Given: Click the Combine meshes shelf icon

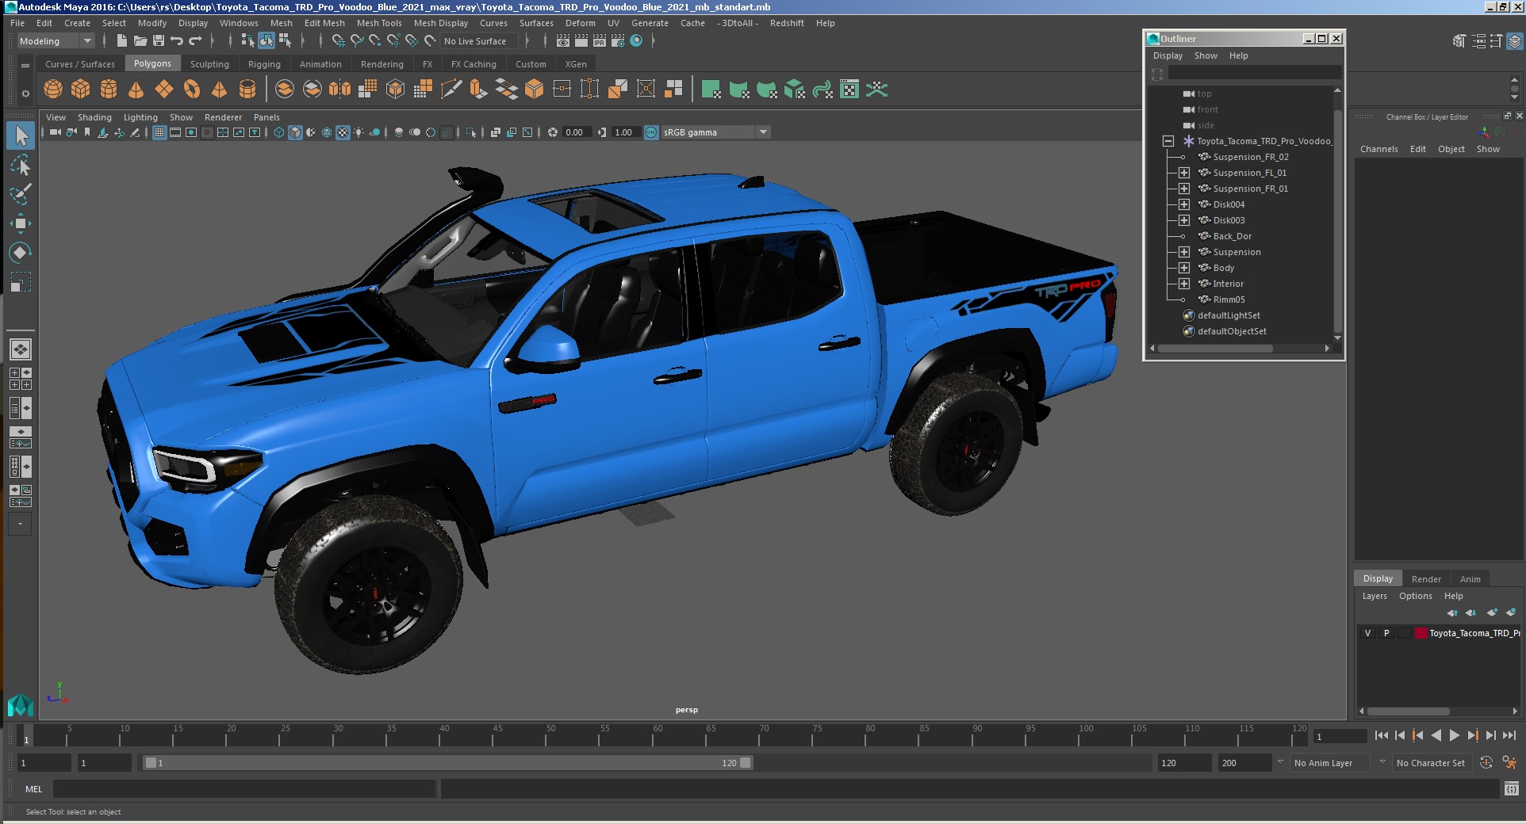Looking at the screenshot, I should (x=285, y=90).
